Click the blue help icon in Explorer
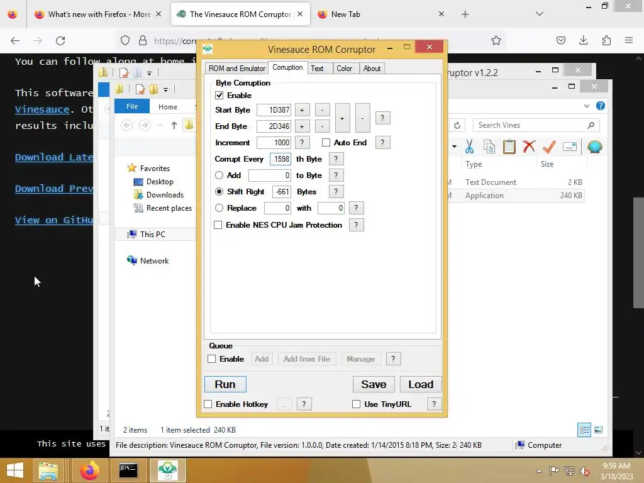Viewport: 644px width, 483px height. (x=601, y=106)
